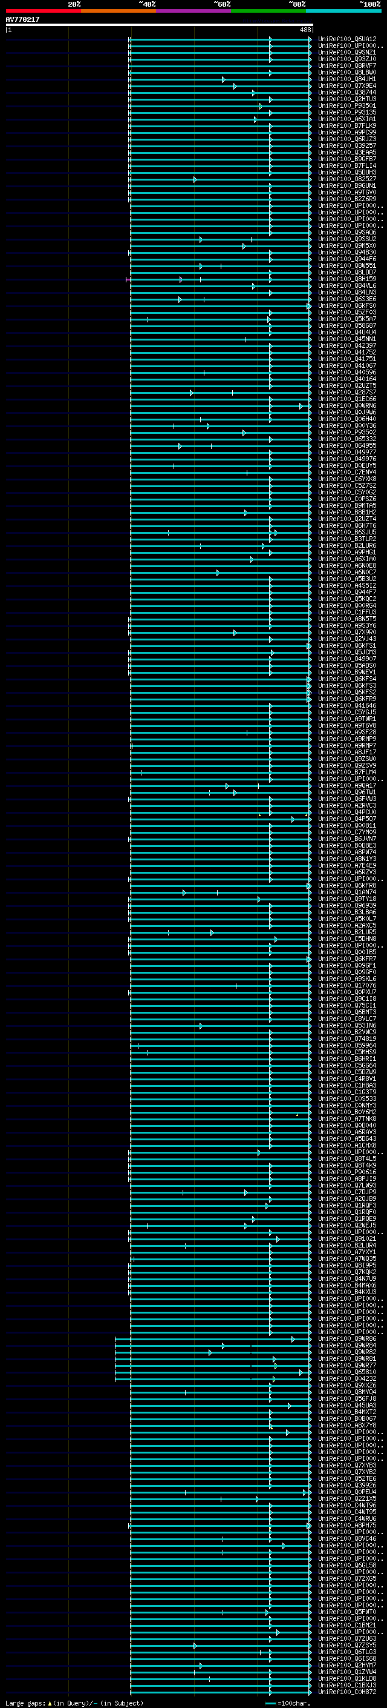Open hit UniRef100_Q6UA12
Viewport: 387px width, 1708px height.
click(347, 39)
